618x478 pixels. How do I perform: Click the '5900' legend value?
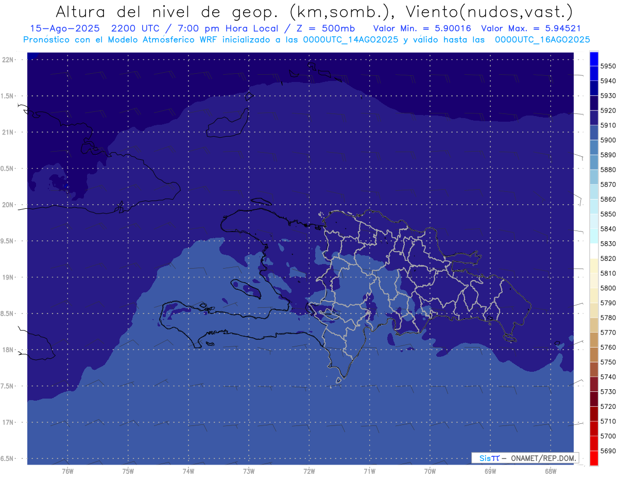pos(608,140)
